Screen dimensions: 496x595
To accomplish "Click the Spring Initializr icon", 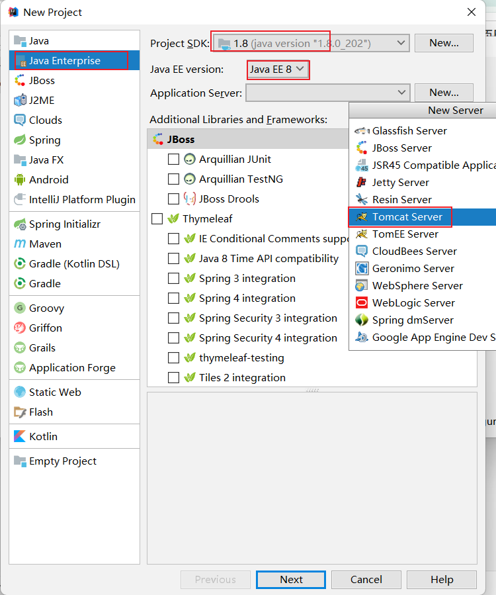I will coord(20,224).
